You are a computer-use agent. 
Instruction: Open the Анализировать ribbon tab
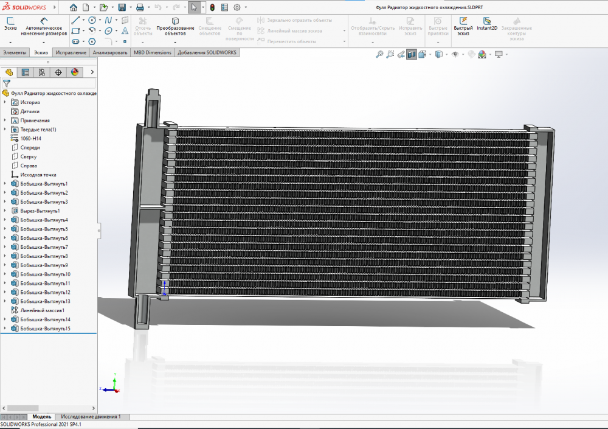[x=110, y=53]
